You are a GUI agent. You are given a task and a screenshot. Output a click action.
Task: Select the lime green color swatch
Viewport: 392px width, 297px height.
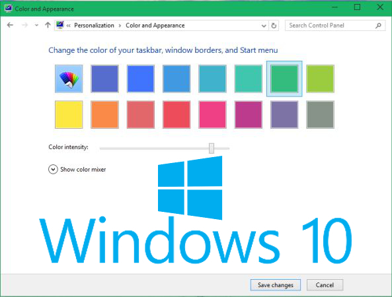pyautogui.click(x=320, y=79)
